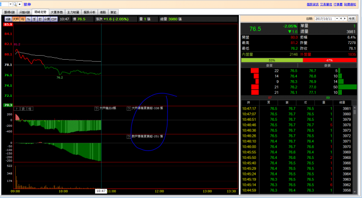Click the bid price 76.1 in order book
This screenshot has width=362, height=198.
point(294,92)
